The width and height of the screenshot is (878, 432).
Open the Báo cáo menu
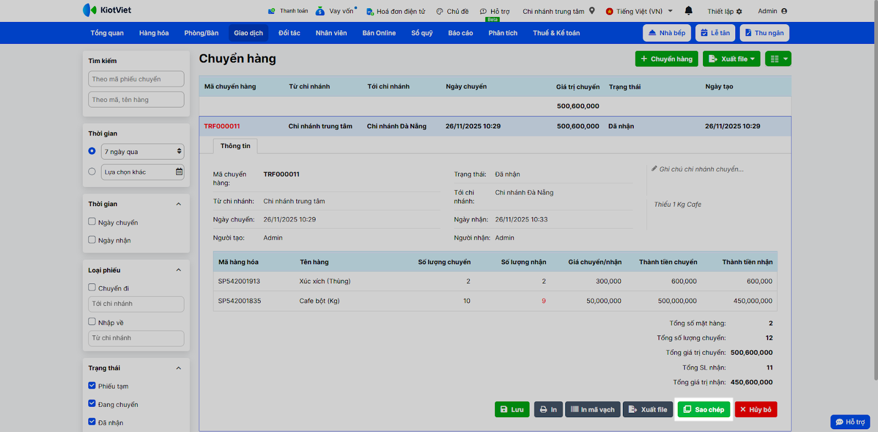pyautogui.click(x=460, y=33)
